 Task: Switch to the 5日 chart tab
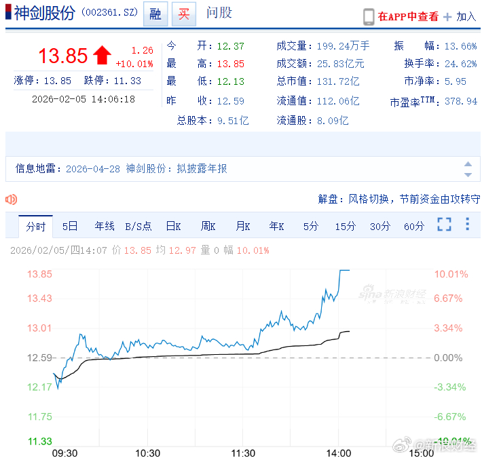tap(70, 227)
